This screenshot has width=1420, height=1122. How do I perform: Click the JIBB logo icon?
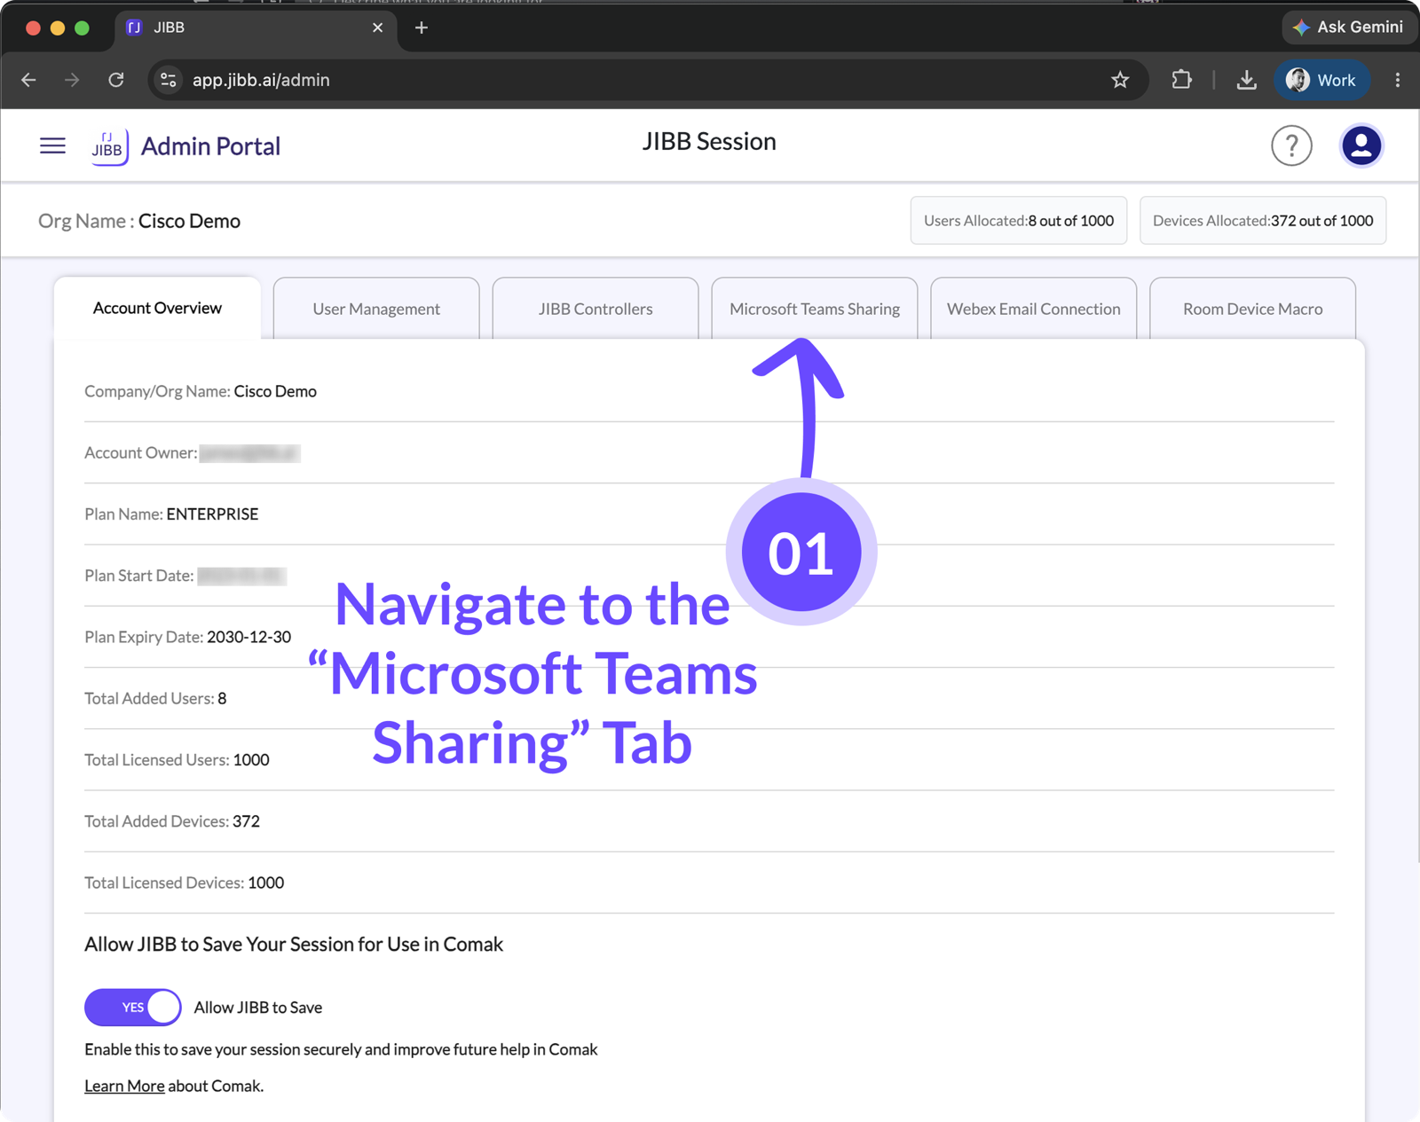[110, 146]
